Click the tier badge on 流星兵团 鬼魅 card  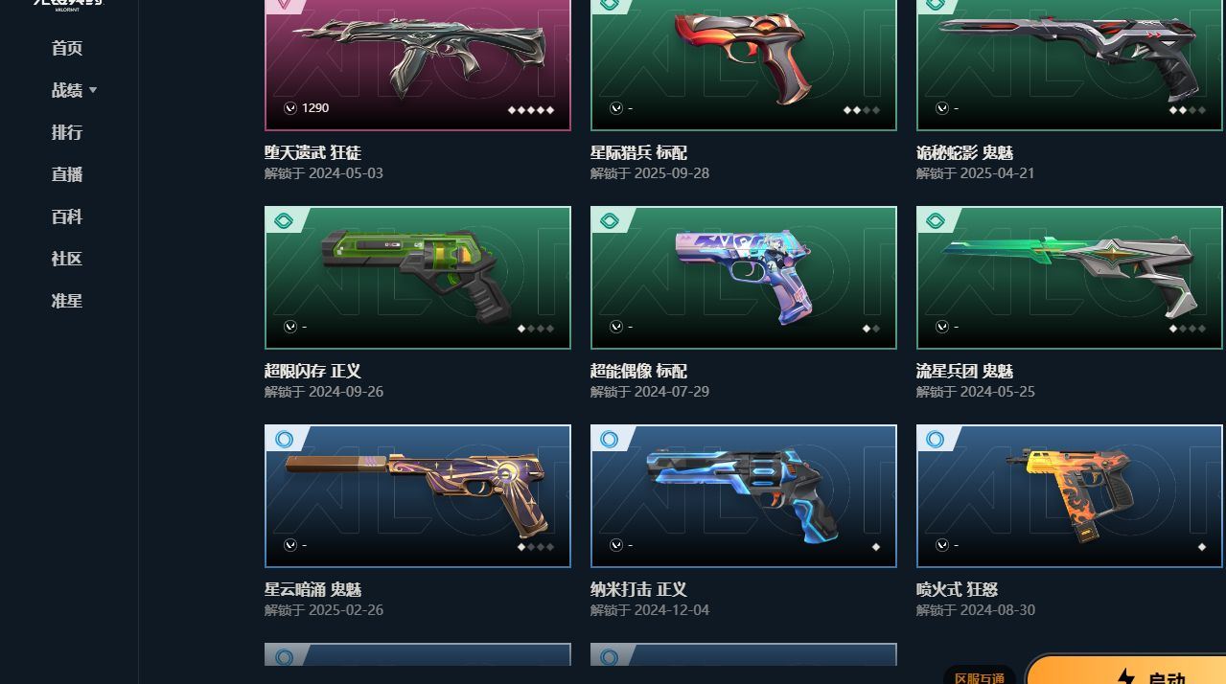[x=936, y=220]
